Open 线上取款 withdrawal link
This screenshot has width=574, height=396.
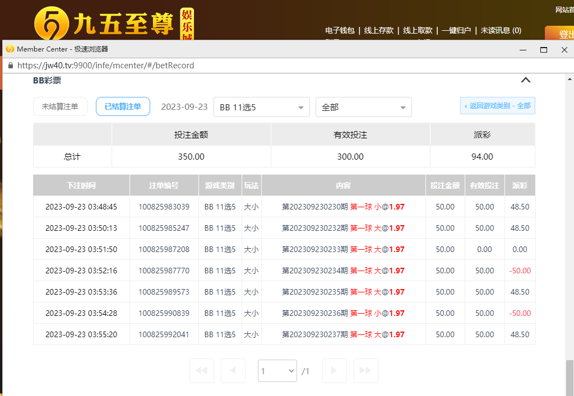click(418, 31)
